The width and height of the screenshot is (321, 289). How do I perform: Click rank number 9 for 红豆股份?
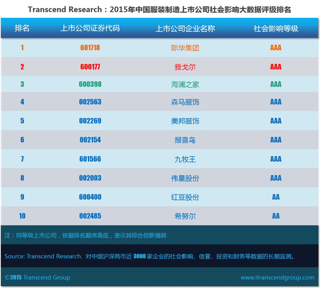point(22,197)
